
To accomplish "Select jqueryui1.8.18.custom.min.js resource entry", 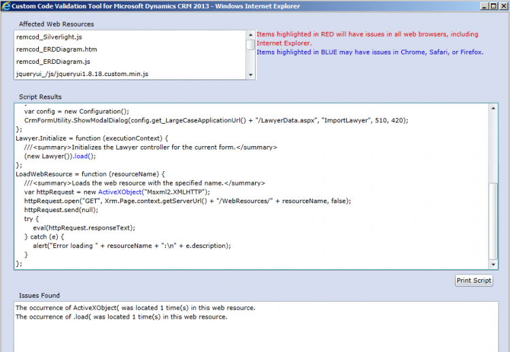I will click(x=82, y=74).
